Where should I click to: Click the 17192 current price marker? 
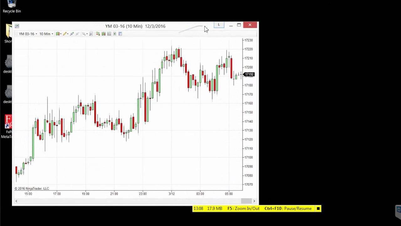pos(249,74)
